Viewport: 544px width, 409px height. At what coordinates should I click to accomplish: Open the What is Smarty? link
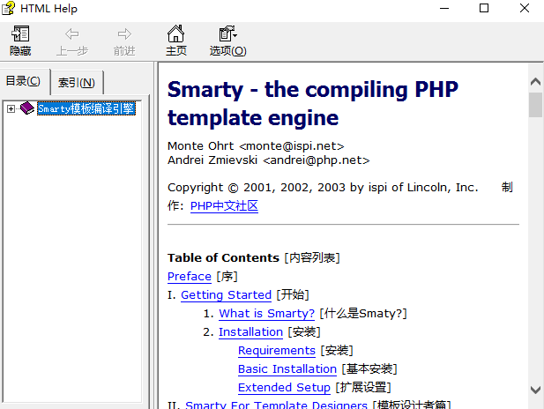(x=266, y=314)
